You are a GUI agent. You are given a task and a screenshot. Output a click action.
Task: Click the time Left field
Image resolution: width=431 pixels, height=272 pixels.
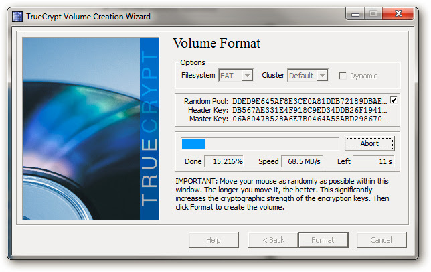click(x=373, y=161)
